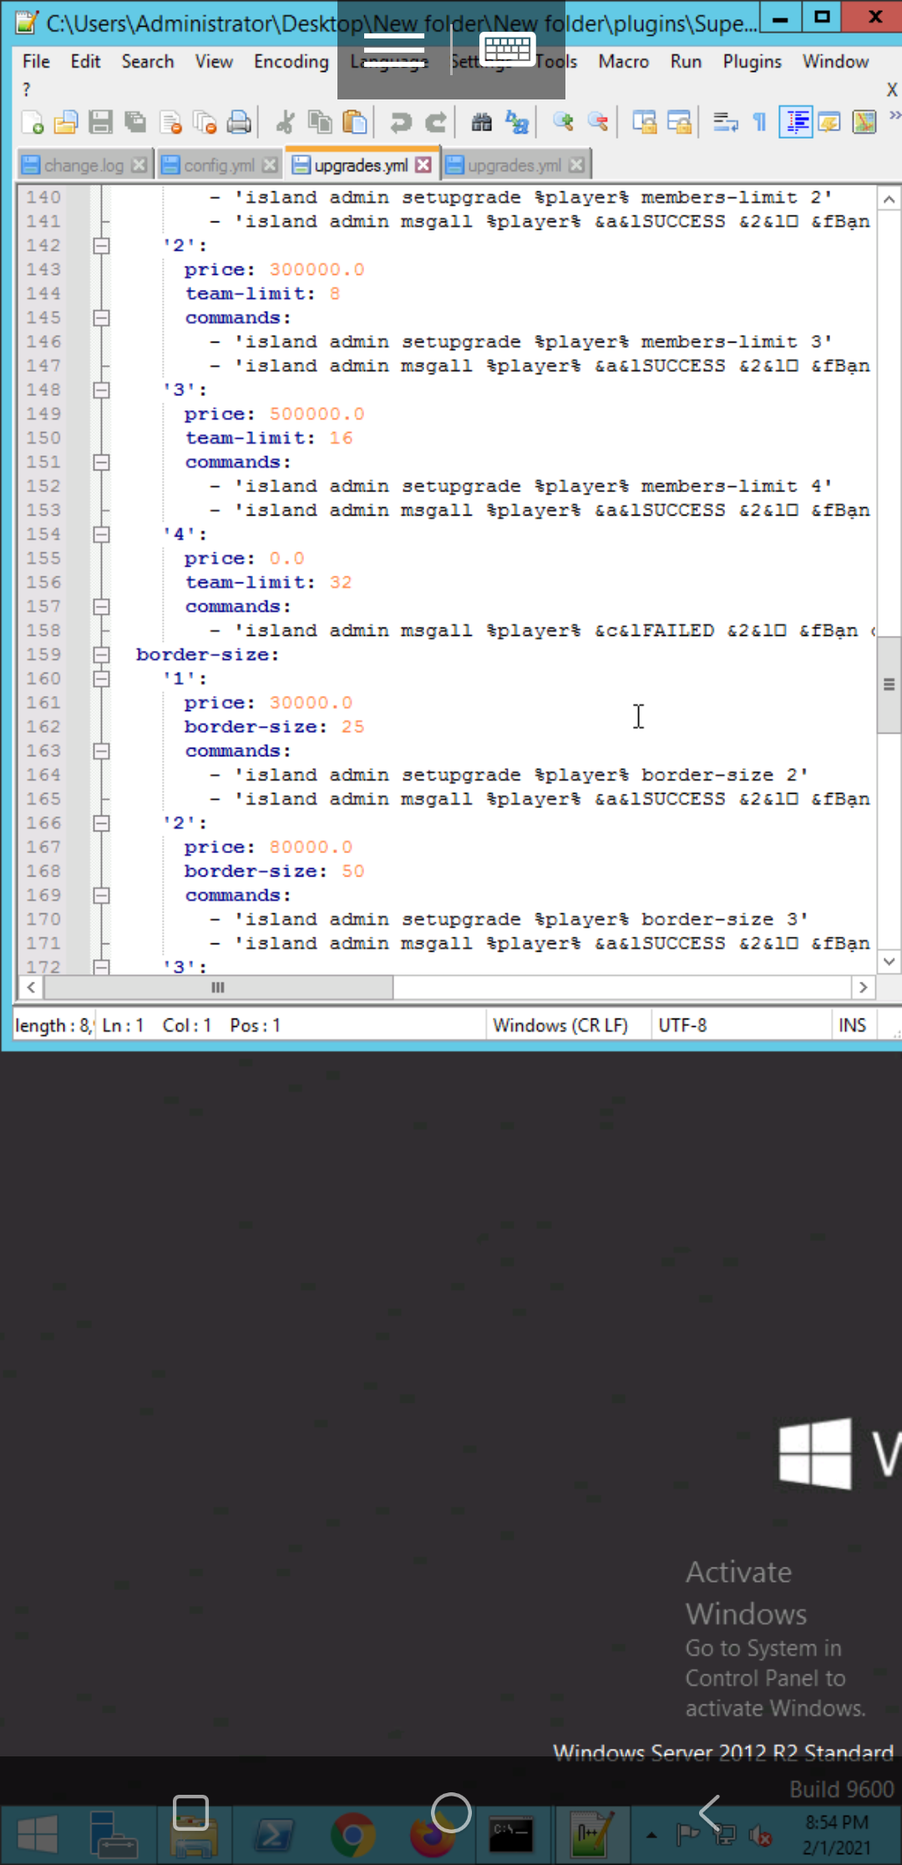Click the horizontal scrollbar right arrow
902x1865 pixels.
tap(863, 988)
